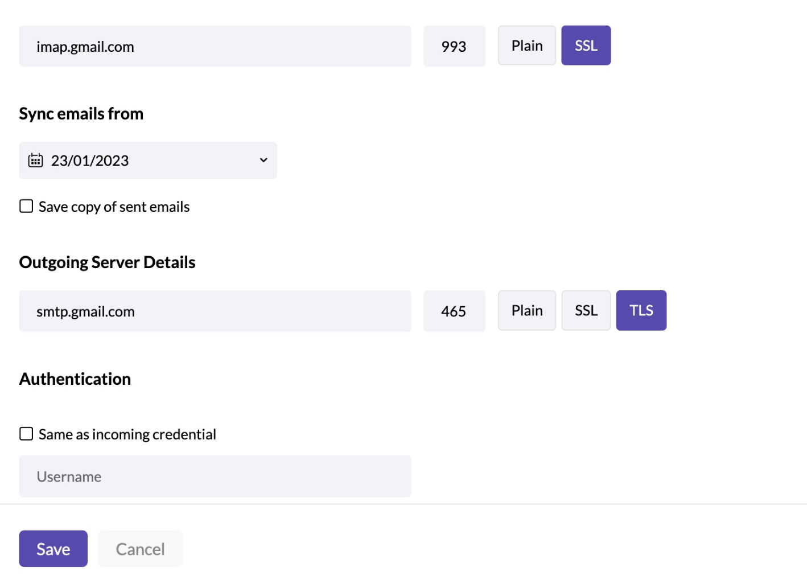
Task: Click the imap.gmail.com server field
Action: click(x=215, y=46)
